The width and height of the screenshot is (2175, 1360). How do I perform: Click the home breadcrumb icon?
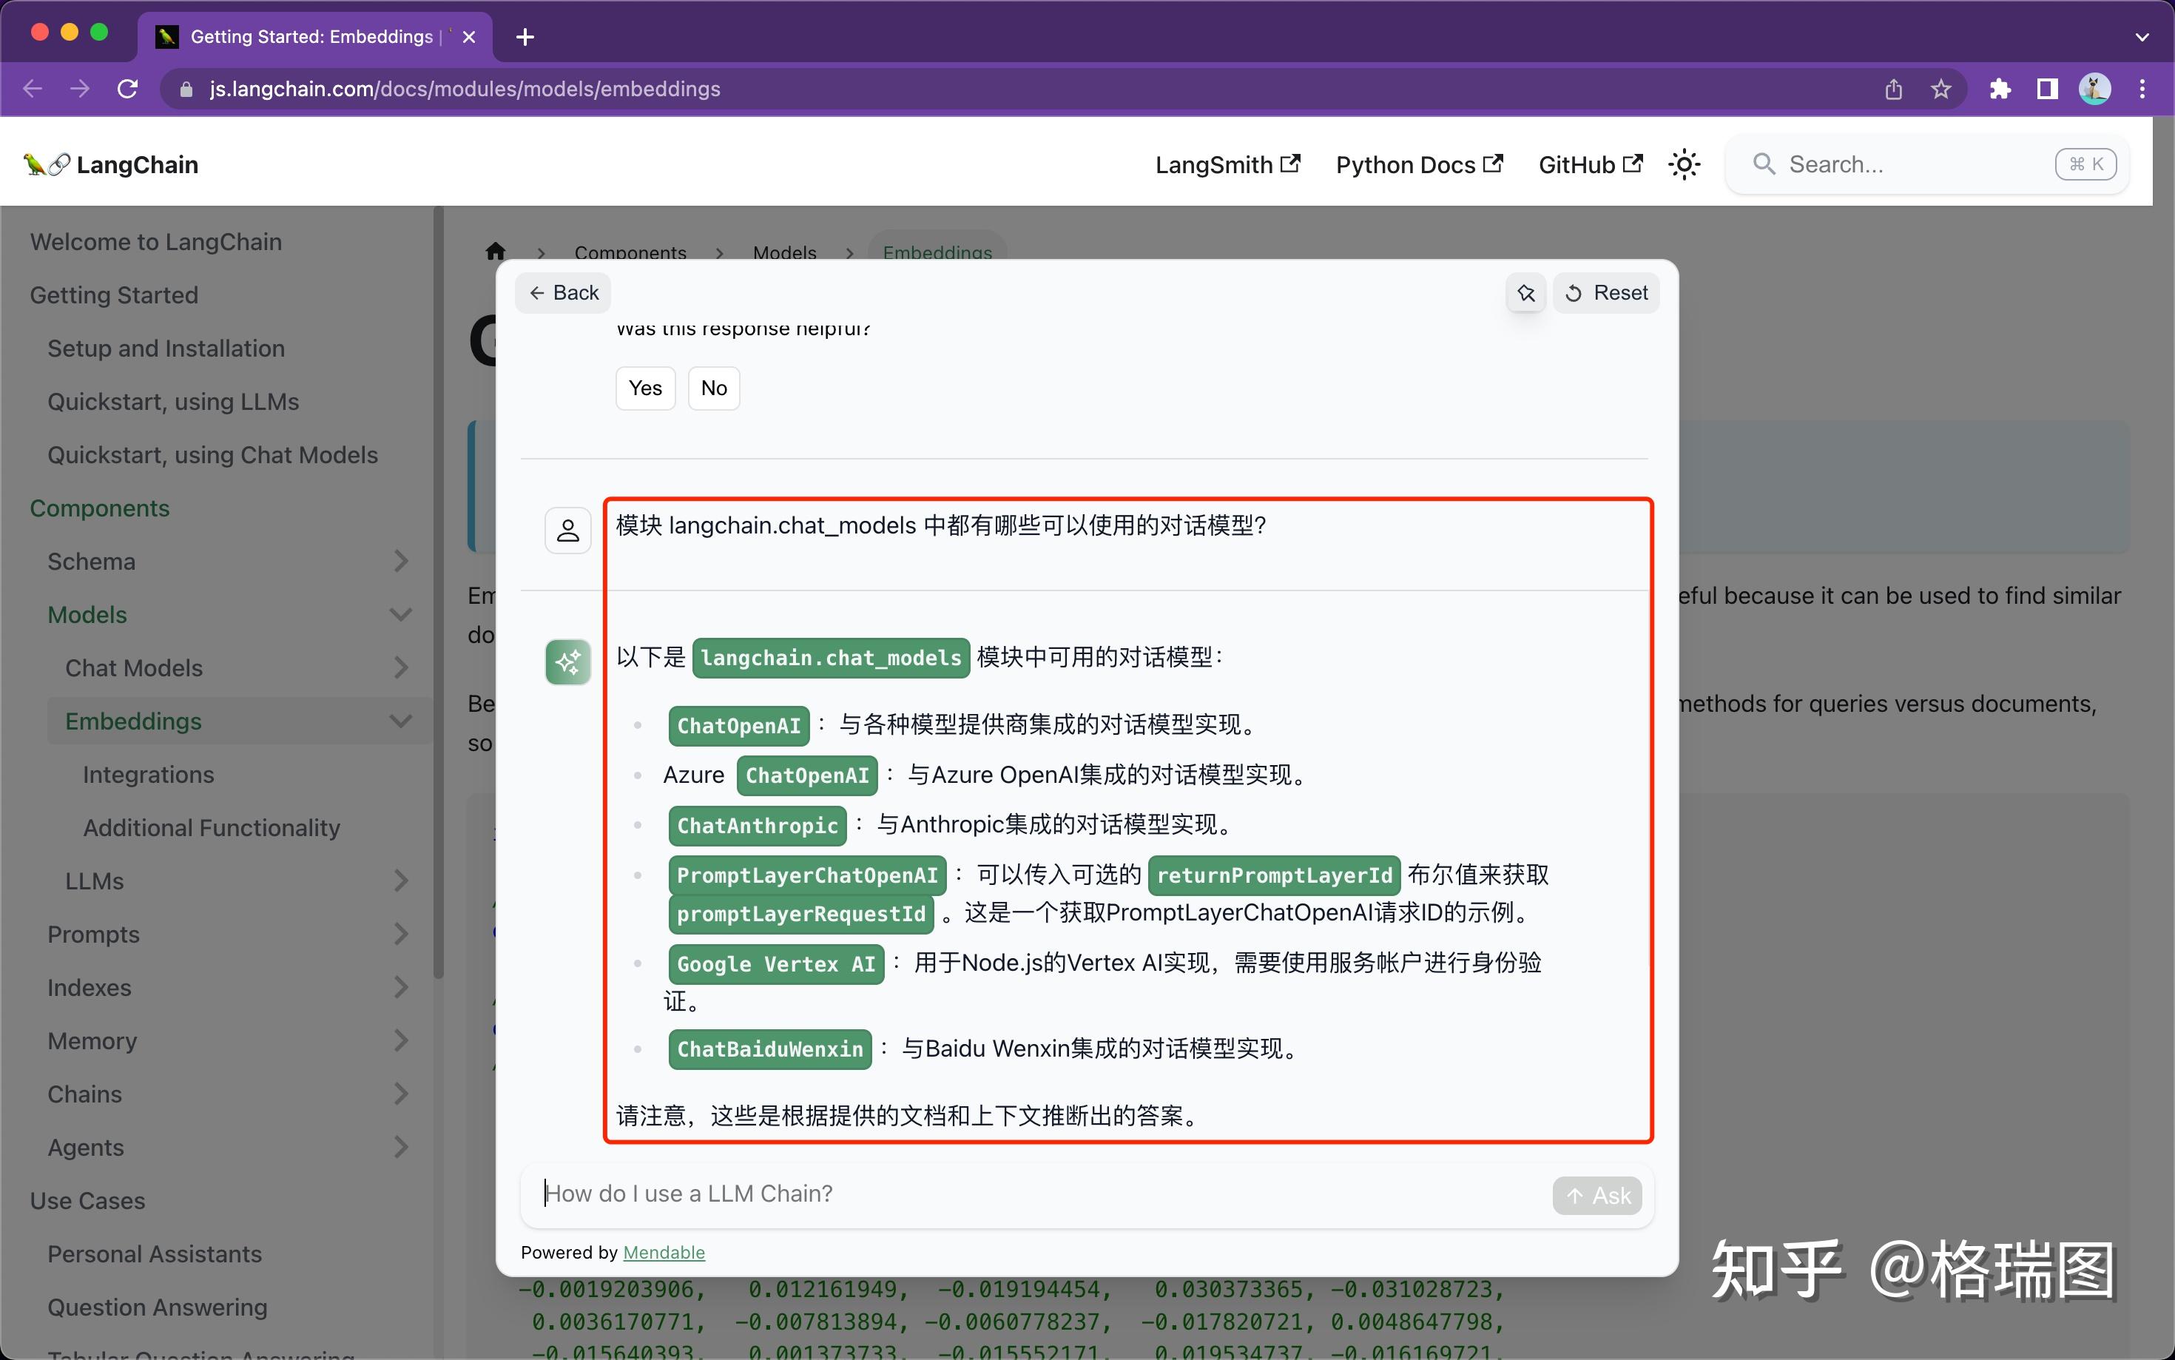(496, 252)
